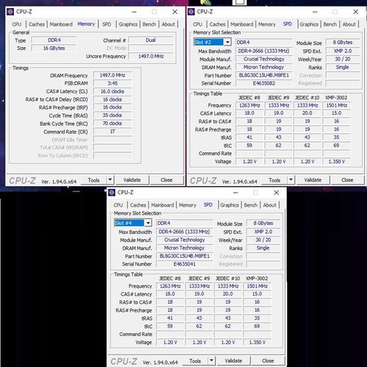Click CAS# Latency value 16.0 clocks
The image size is (367, 367).
[112, 91]
